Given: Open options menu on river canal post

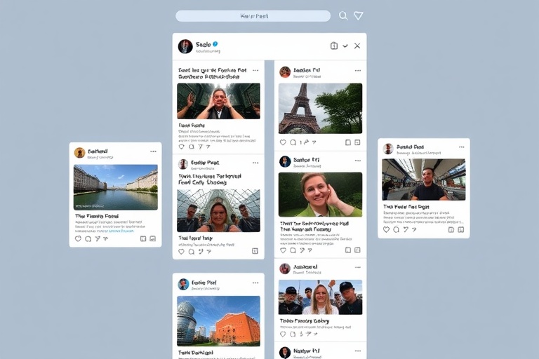Looking at the screenshot, I should 153,151.
